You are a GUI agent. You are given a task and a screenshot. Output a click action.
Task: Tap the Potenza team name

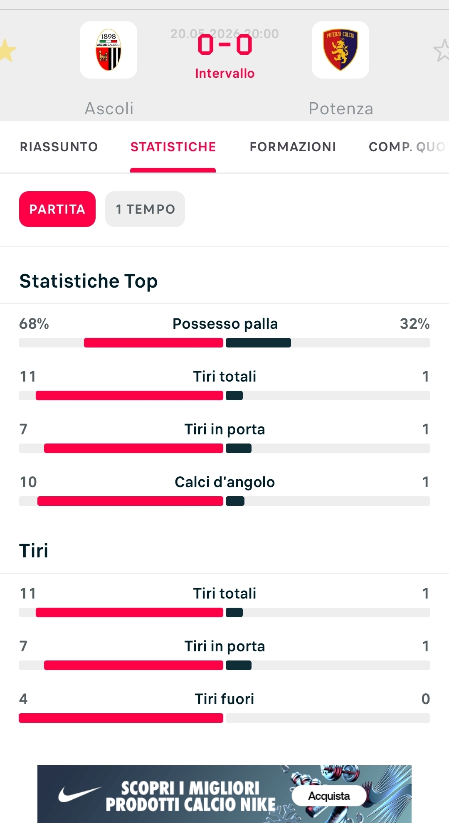coord(341,108)
